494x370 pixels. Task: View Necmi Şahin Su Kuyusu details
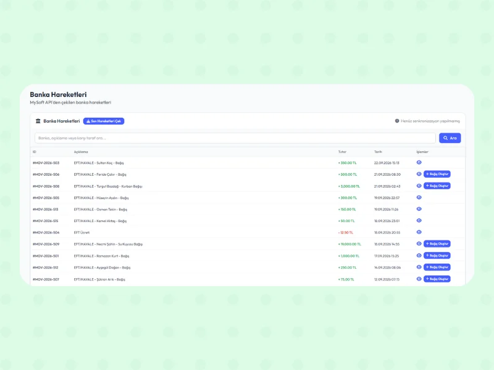tap(419, 244)
